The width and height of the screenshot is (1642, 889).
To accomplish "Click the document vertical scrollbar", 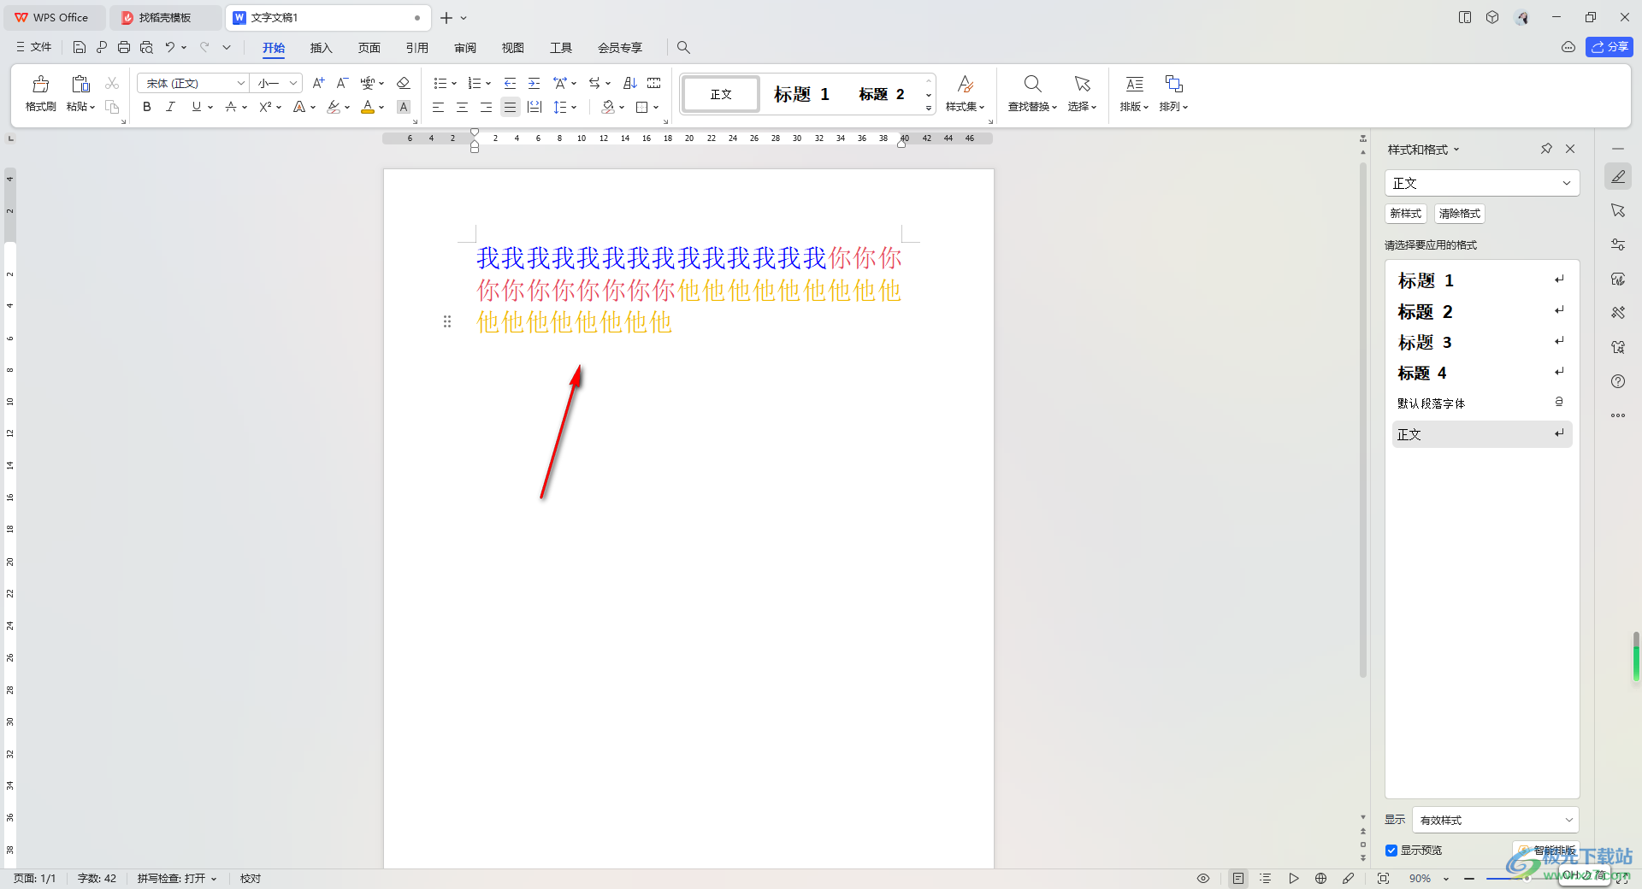I will pyautogui.click(x=1363, y=419).
